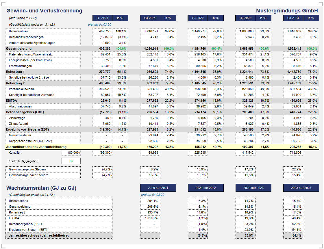Select the 2021 auf 2022 growth header
The width and height of the screenshot is (324, 249).
pos(205,188)
